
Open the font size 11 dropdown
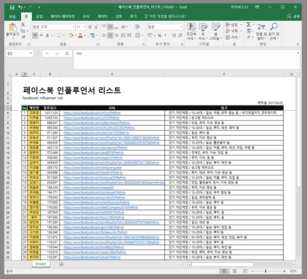coord(85,27)
